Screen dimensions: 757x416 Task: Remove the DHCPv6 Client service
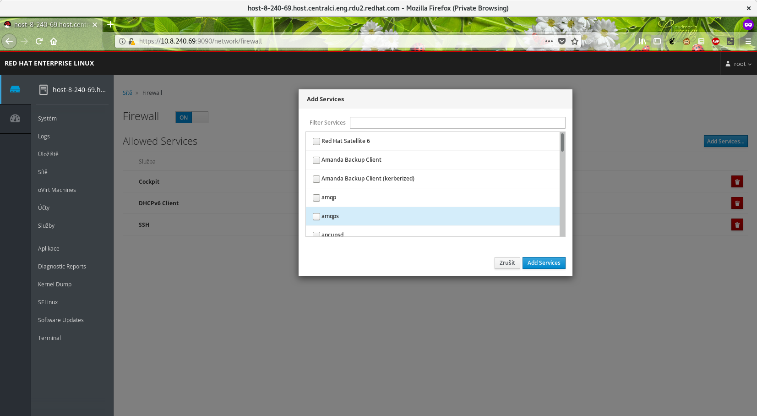[x=737, y=203]
